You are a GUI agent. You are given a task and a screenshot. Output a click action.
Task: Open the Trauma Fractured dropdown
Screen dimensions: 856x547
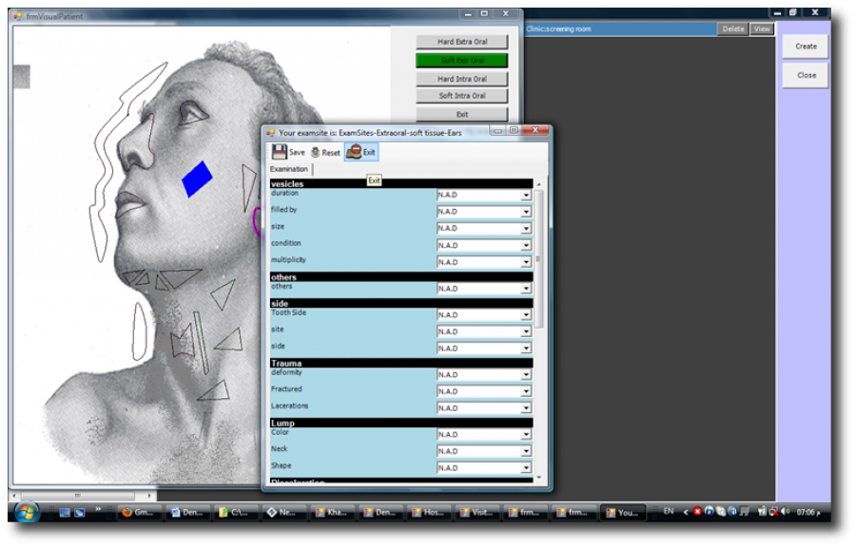[525, 391]
